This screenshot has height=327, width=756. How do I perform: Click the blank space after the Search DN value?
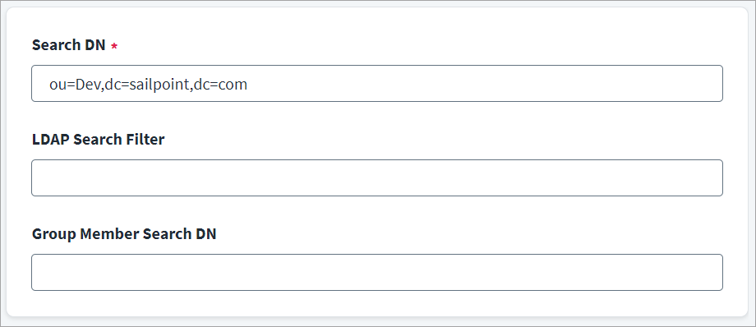482,84
